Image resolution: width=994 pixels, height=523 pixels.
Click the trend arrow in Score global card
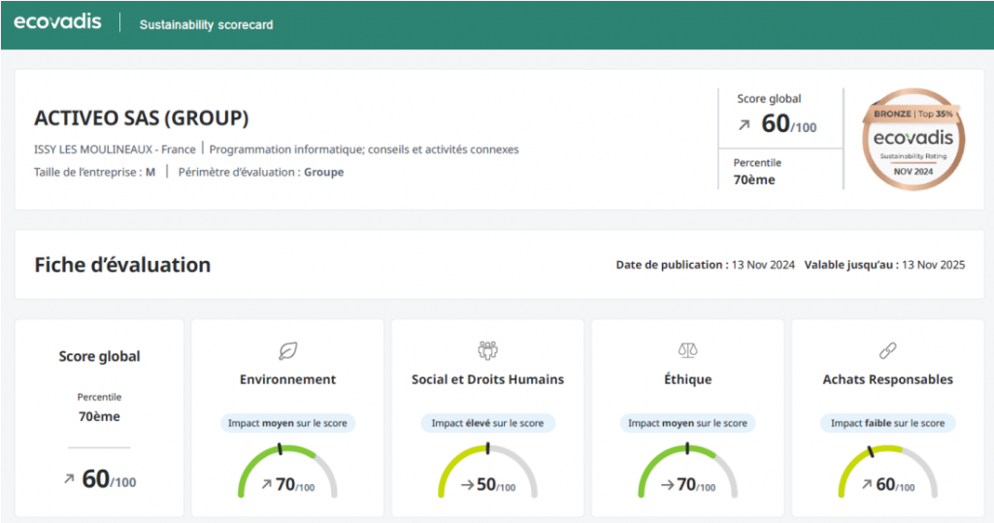69,479
